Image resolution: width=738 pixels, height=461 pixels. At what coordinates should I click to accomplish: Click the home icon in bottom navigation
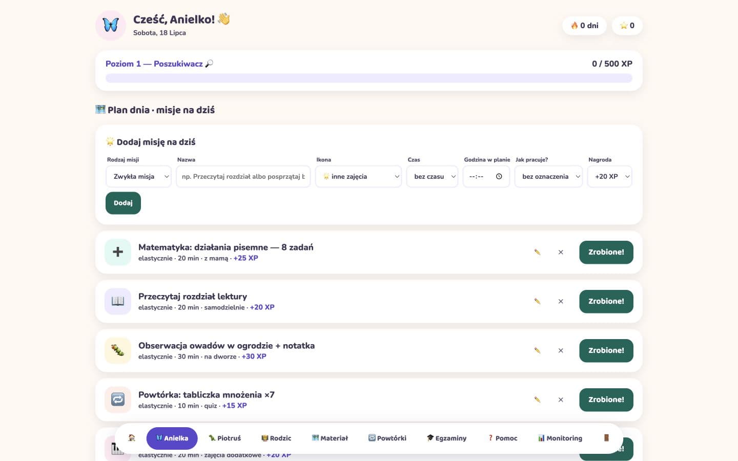click(x=132, y=438)
